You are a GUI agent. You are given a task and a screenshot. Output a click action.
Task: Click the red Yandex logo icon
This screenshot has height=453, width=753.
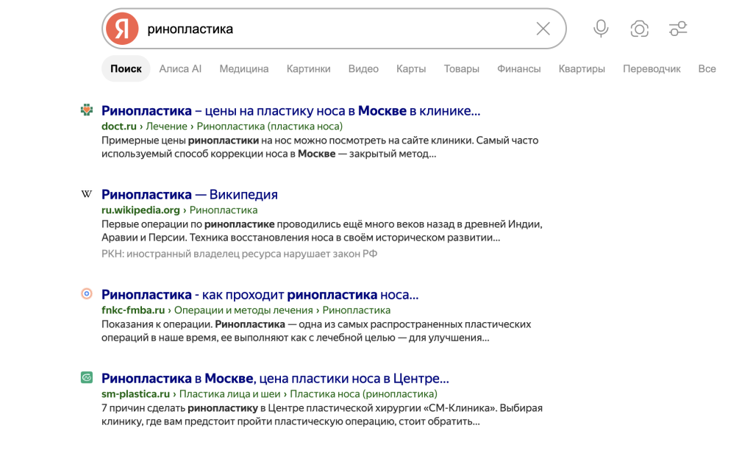coord(122,29)
